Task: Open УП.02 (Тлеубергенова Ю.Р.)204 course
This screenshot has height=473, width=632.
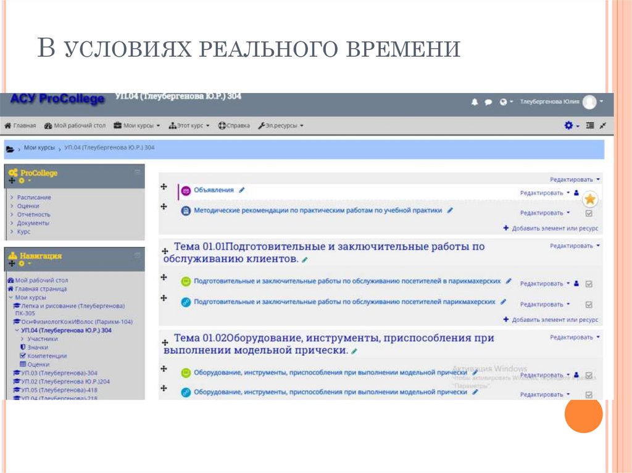Action: click(62, 382)
